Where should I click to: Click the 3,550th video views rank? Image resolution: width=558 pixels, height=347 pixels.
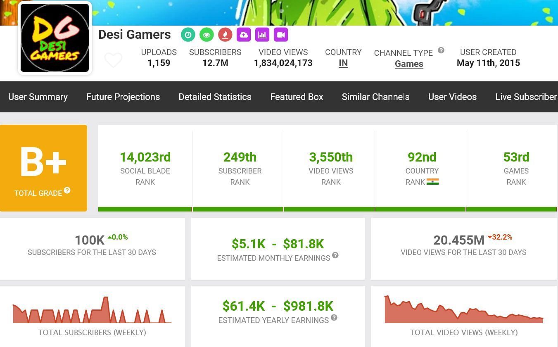pyautogui.click(x=331, y=157)
